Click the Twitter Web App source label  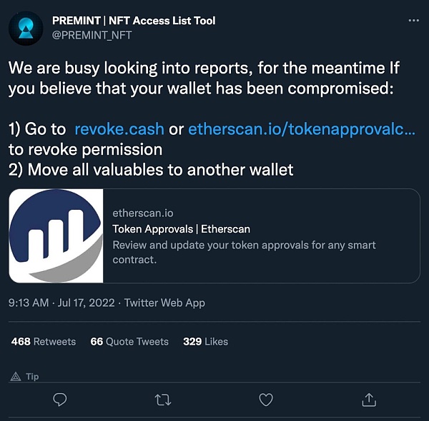pos(164,303)
